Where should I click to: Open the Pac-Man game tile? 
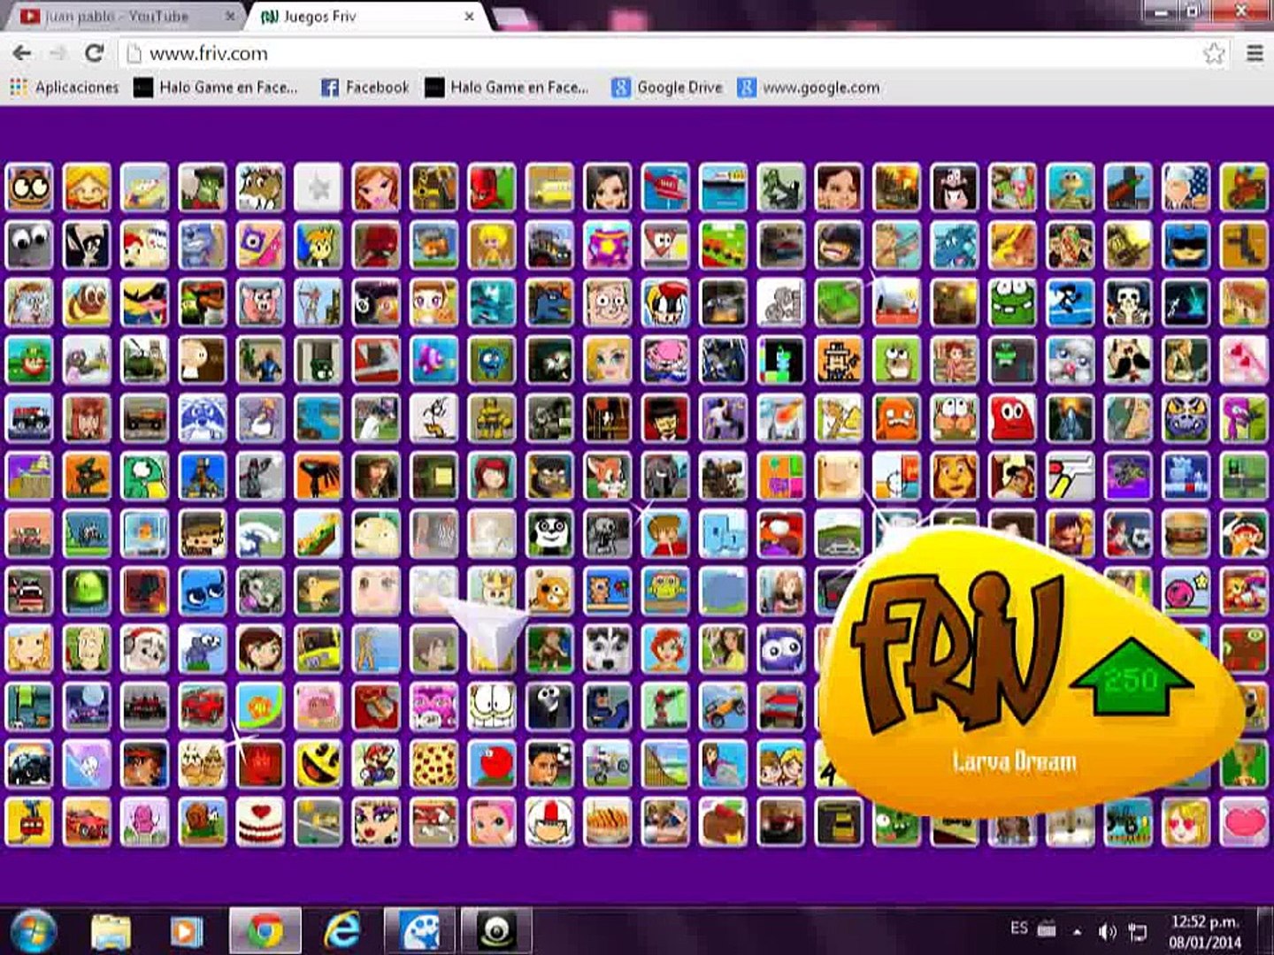[318, 764]
